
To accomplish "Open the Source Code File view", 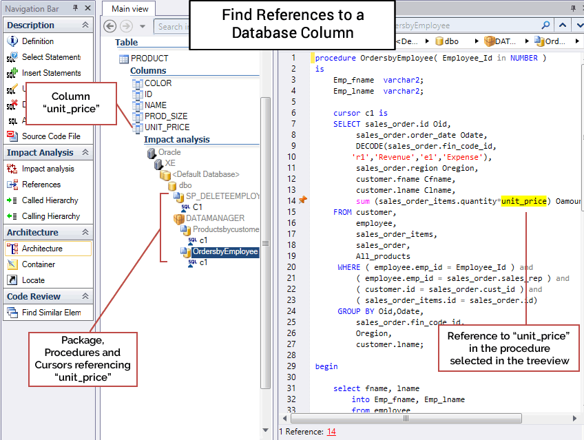I will click(x=50, y=136).
